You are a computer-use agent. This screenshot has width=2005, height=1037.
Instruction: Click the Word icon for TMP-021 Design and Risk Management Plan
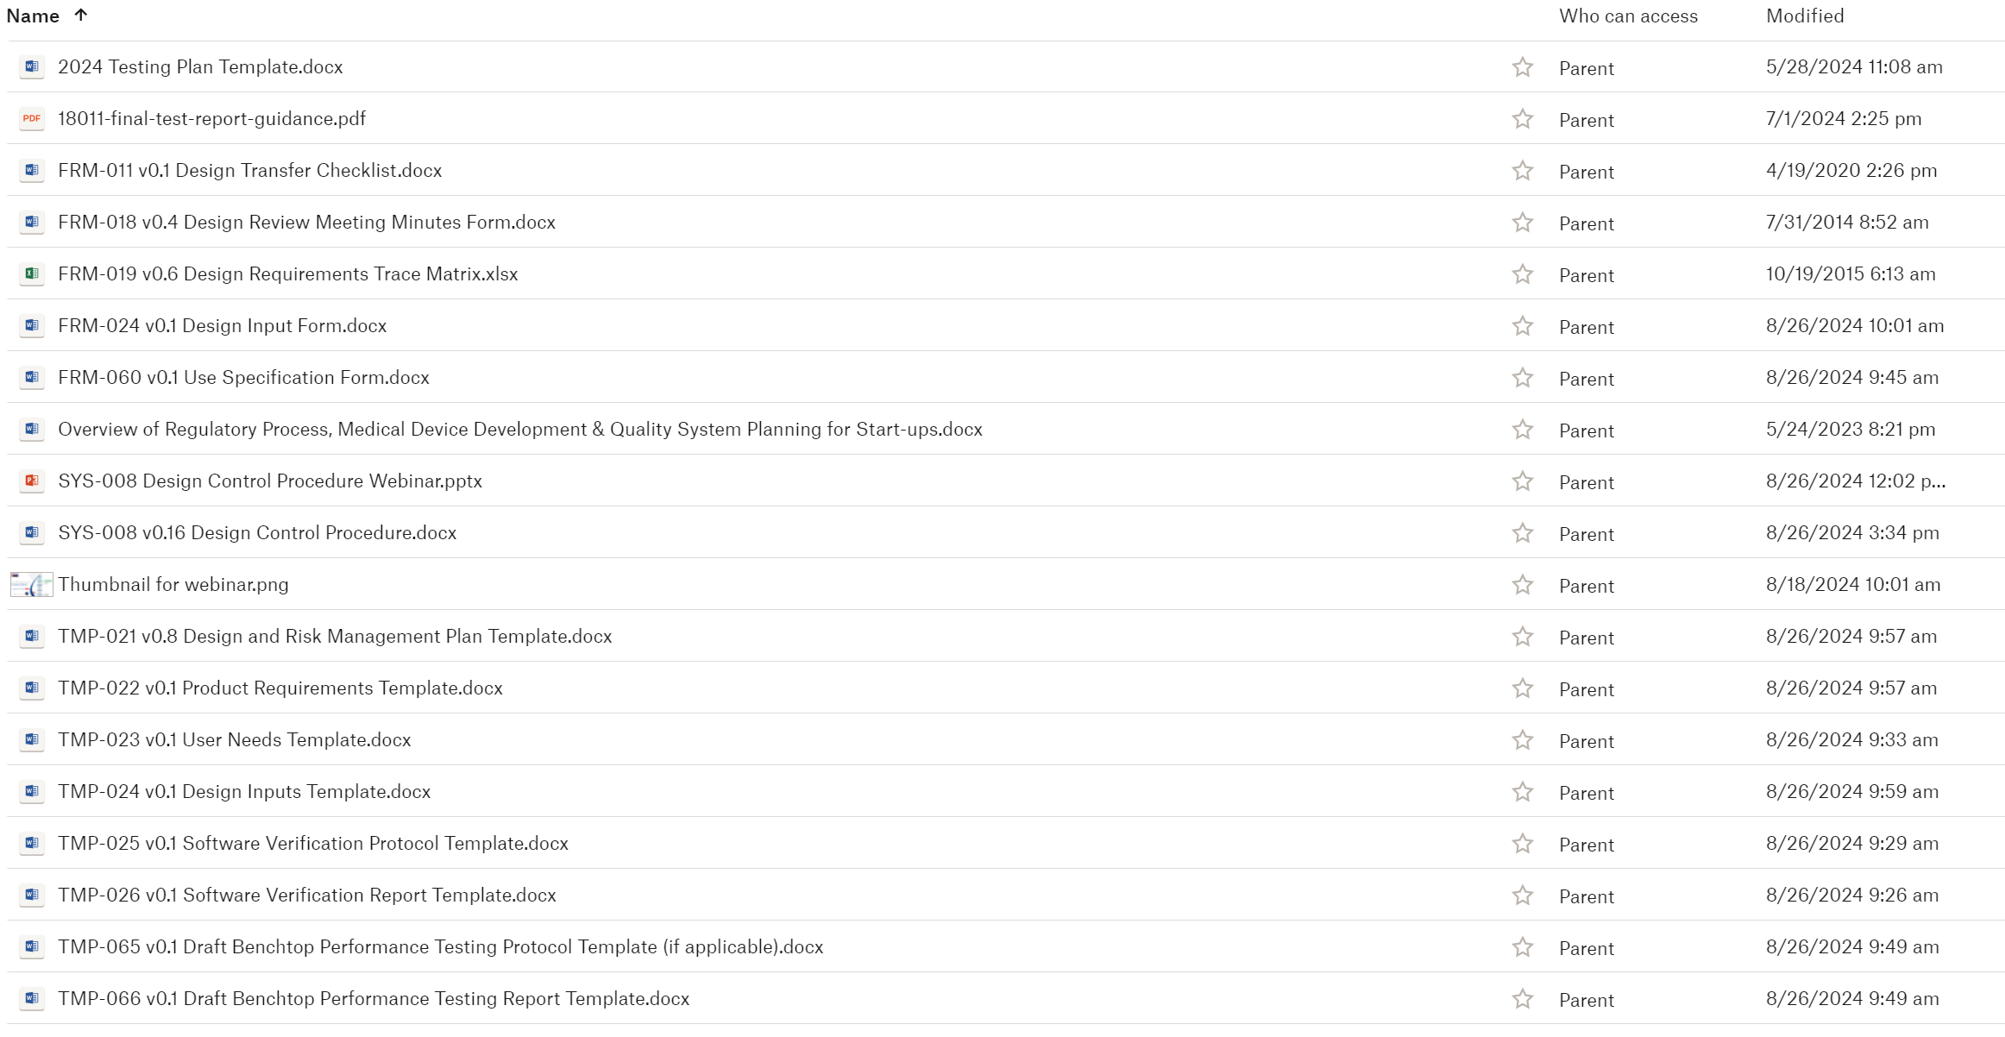32,636
